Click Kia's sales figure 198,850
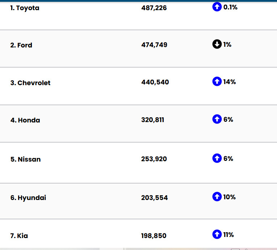Image resolution: width=277 pixels, height=250 pixels. (x=154, y=236)
